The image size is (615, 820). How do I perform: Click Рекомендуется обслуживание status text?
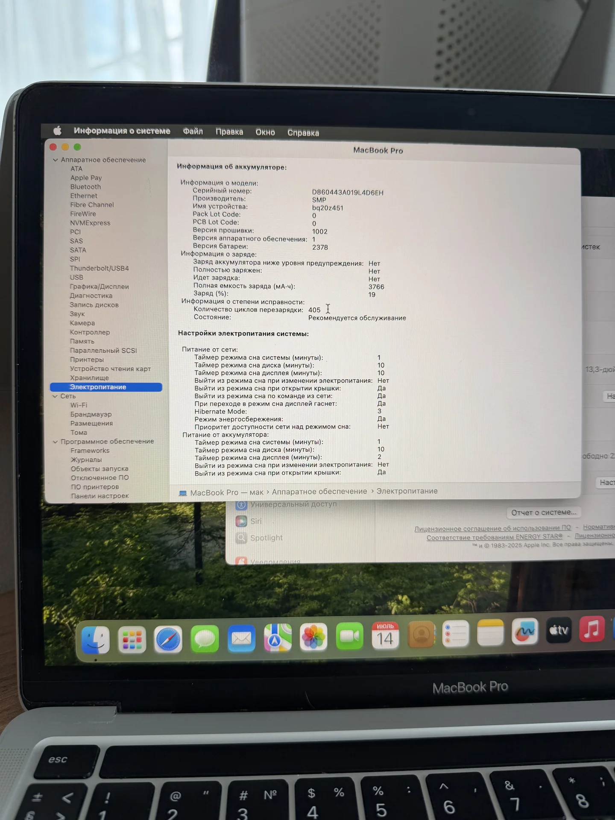[x=357, y=318]
